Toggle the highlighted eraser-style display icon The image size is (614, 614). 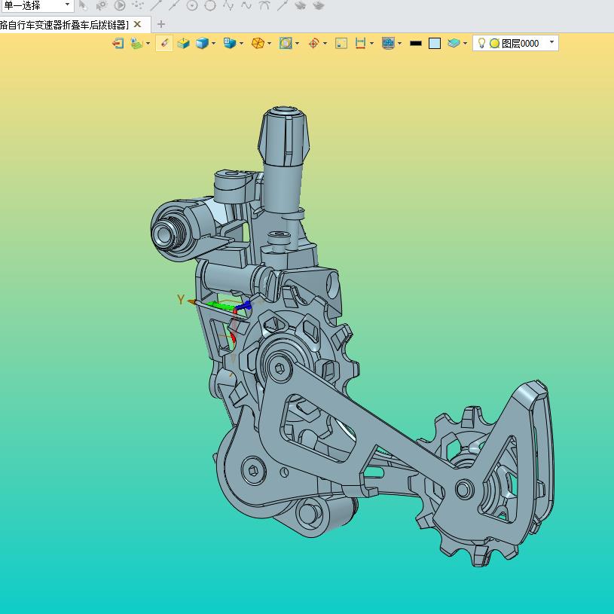click(x=164, y=44)
